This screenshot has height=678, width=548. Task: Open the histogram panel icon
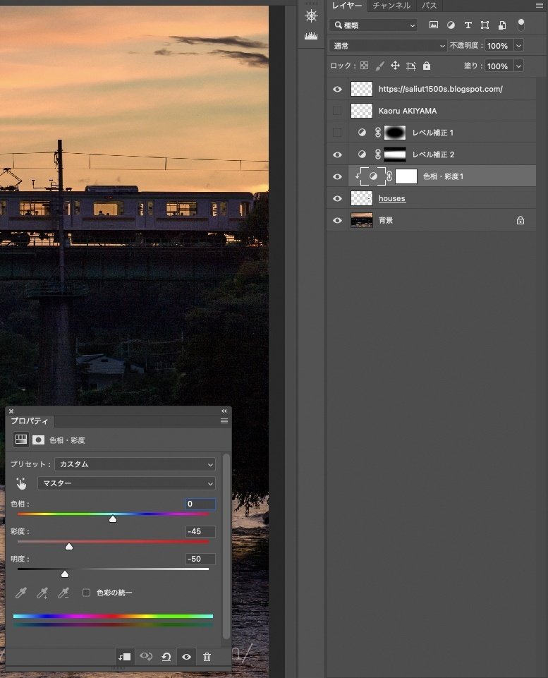point(311,35)
